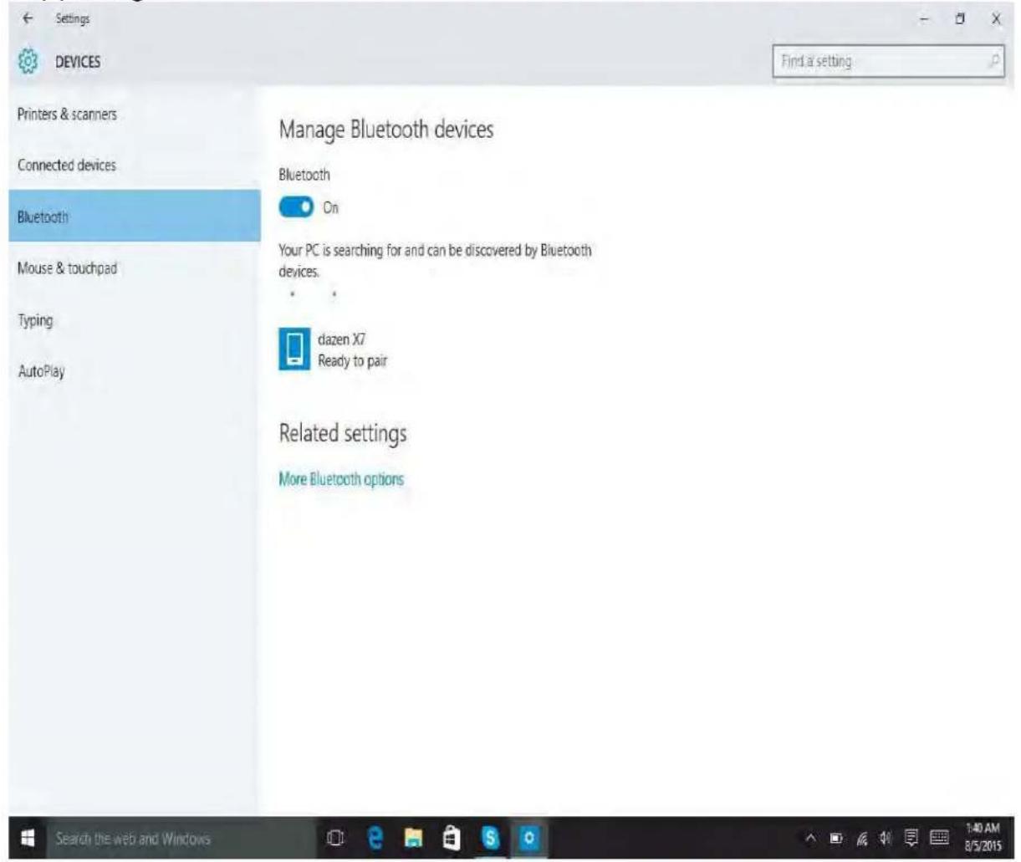Click the dazen X7 phone device icon

tap(294, 349)
